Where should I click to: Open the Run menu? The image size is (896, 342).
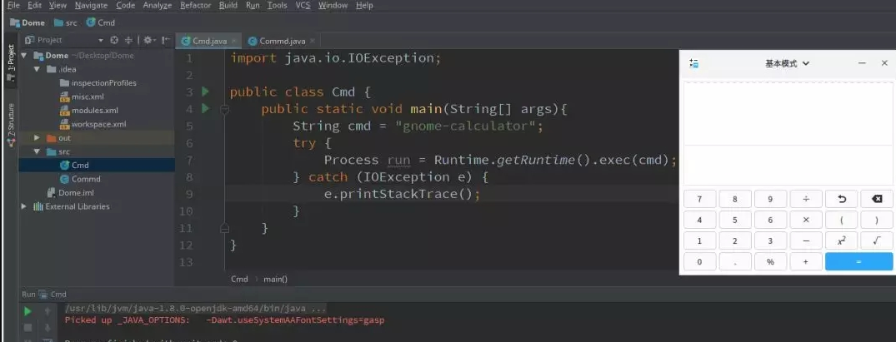pos(253,5)
